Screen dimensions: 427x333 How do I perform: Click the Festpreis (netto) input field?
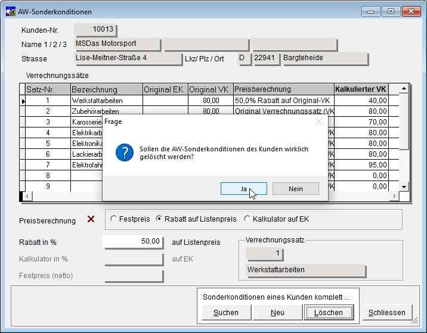point(134,276)
